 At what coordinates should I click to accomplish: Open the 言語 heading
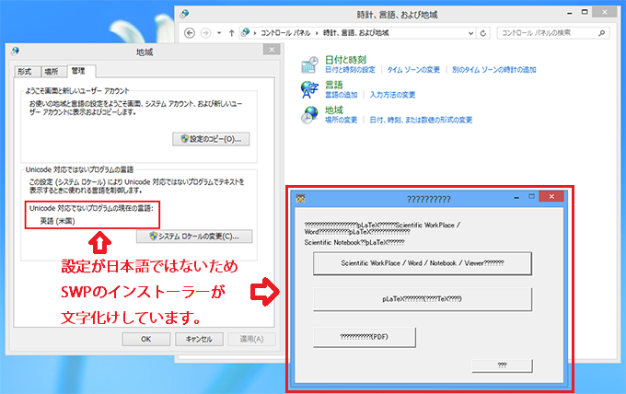point(334,85)
